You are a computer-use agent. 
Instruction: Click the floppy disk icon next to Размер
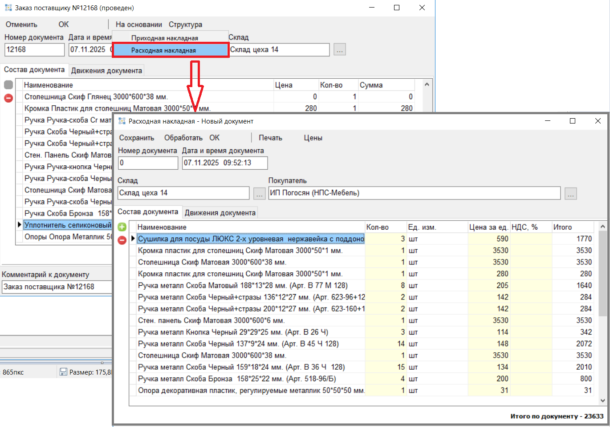click(x=63, y=372)
